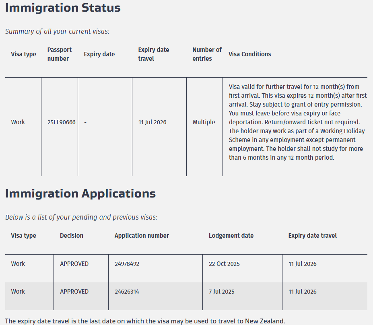Viewport: 373px width, 325px height.
Task: Click the expiry date travel footnote sentence
Action: [145, 321]
